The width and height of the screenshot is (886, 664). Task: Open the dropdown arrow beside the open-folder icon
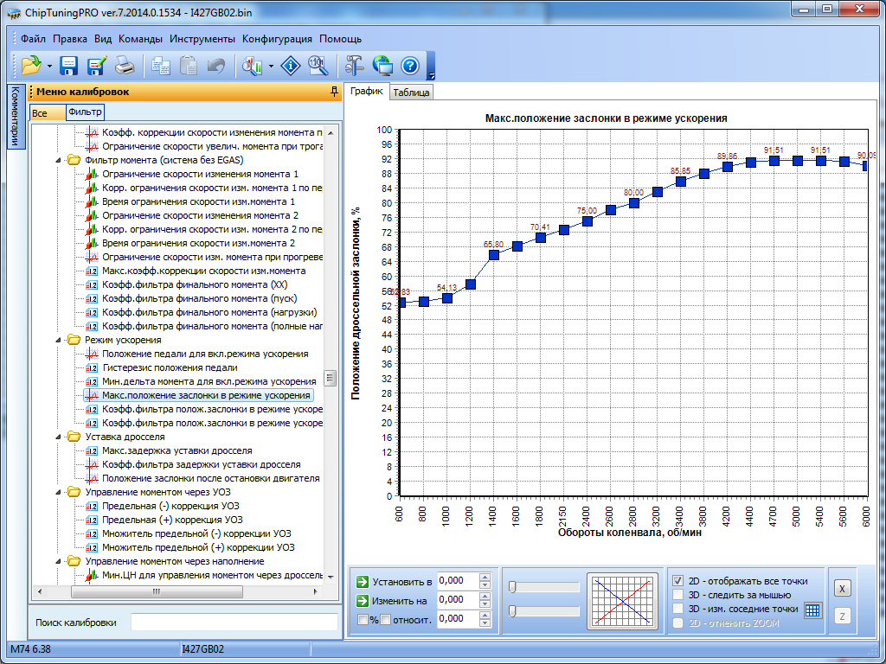pos(49,66)
